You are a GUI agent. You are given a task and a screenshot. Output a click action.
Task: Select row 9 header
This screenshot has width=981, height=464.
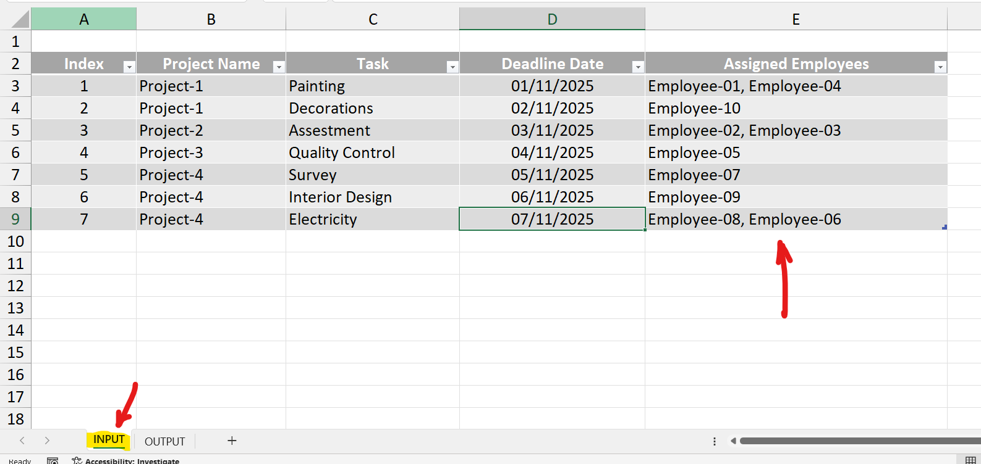(15, 219)
